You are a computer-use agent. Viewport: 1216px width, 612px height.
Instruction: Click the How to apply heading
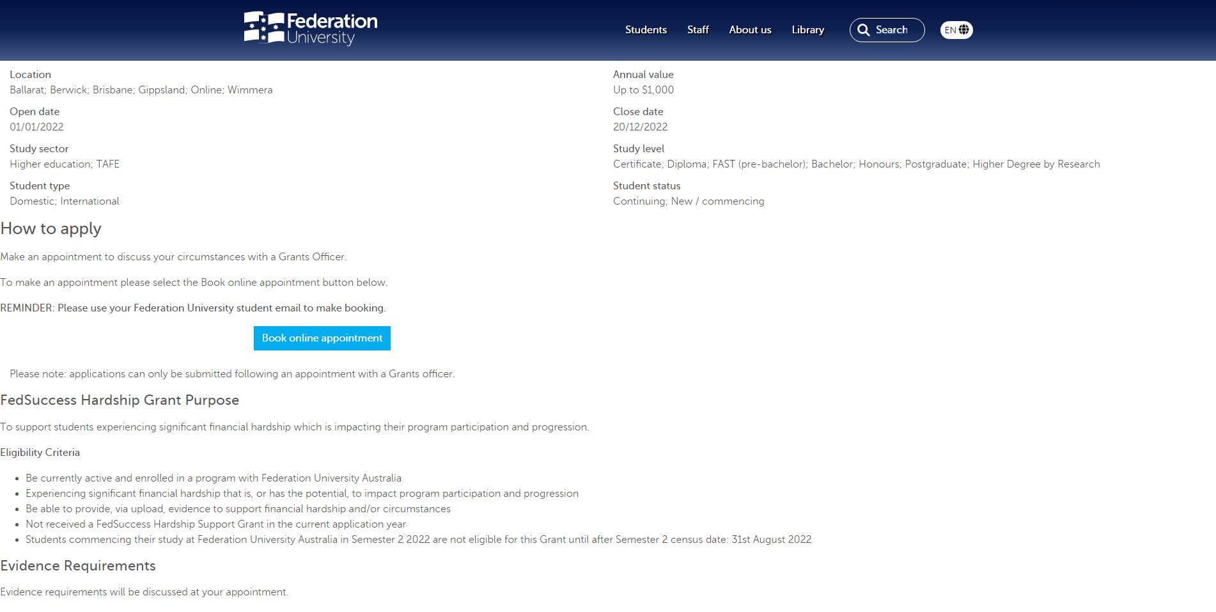(x=51, y=229)
